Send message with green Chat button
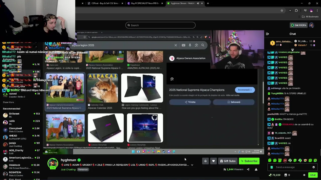Viewport: 321px width, 180px height. point(313,175)
